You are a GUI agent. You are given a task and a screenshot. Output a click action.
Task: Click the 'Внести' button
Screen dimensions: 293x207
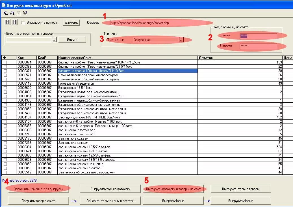pos(72,39)
